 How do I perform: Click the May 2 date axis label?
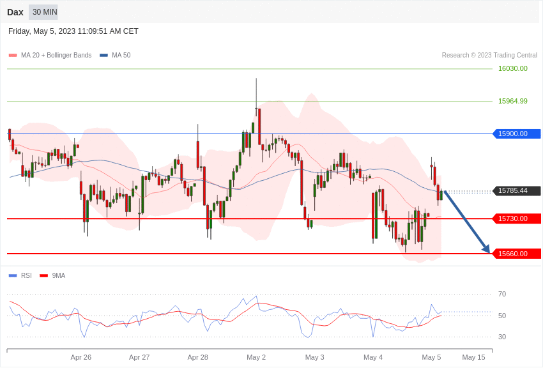point(256,357)
